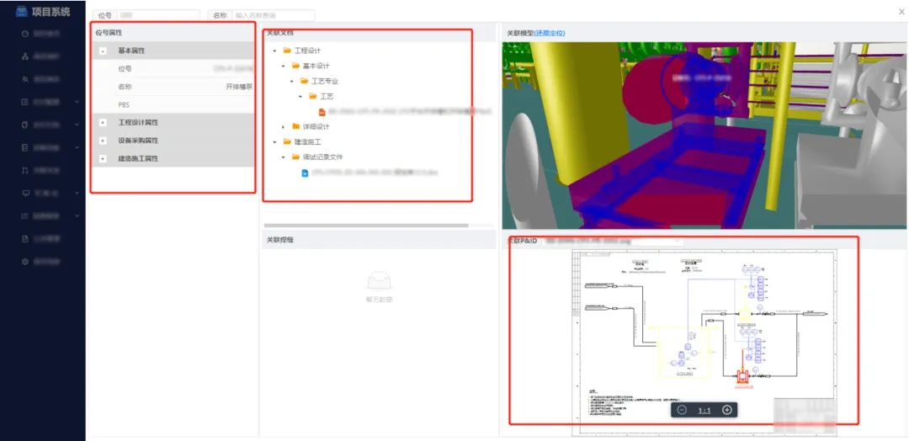Screen dimensions: 909x441
Task: Click the 项目系统 logo icon
Action: coord(21,10)
